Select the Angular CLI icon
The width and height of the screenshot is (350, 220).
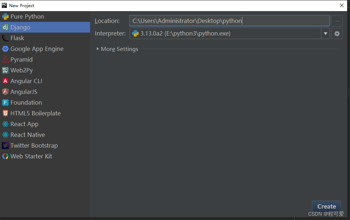point(6,81)
